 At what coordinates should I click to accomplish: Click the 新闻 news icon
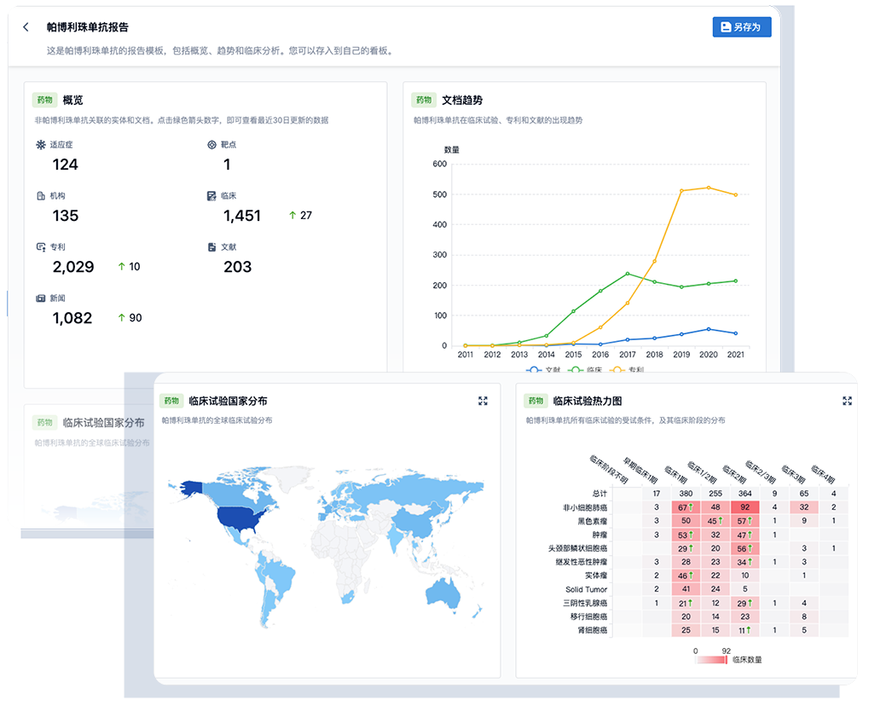click(40, 298)
